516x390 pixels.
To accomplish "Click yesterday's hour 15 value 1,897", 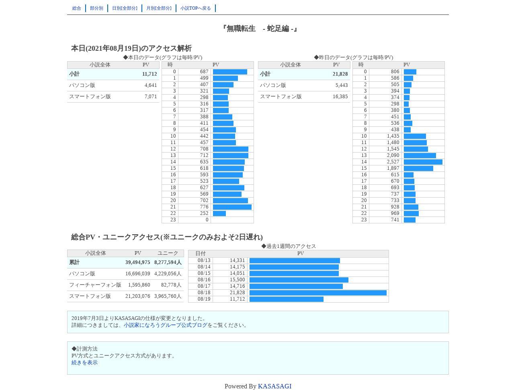I will 393,168.
